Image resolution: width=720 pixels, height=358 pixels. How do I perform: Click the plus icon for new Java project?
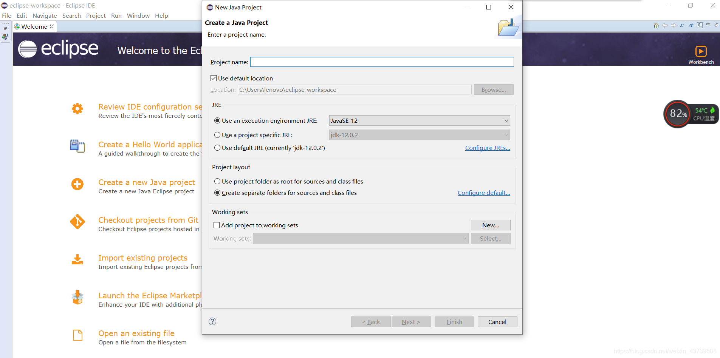[x=77, y=184]
